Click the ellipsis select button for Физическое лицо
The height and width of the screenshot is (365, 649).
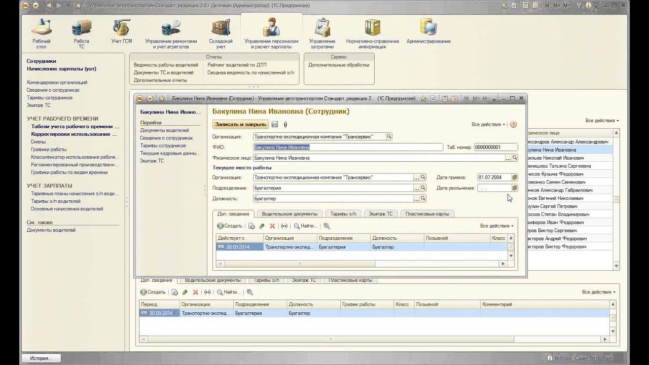point(508,158)
